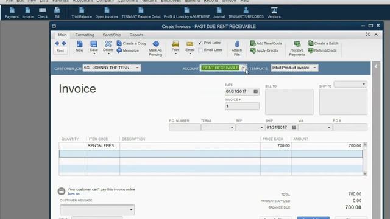Image resolution: width=390 pixels, height=219 pixels.
Task: Click the Bill To address box
Action: click(289, 102)
